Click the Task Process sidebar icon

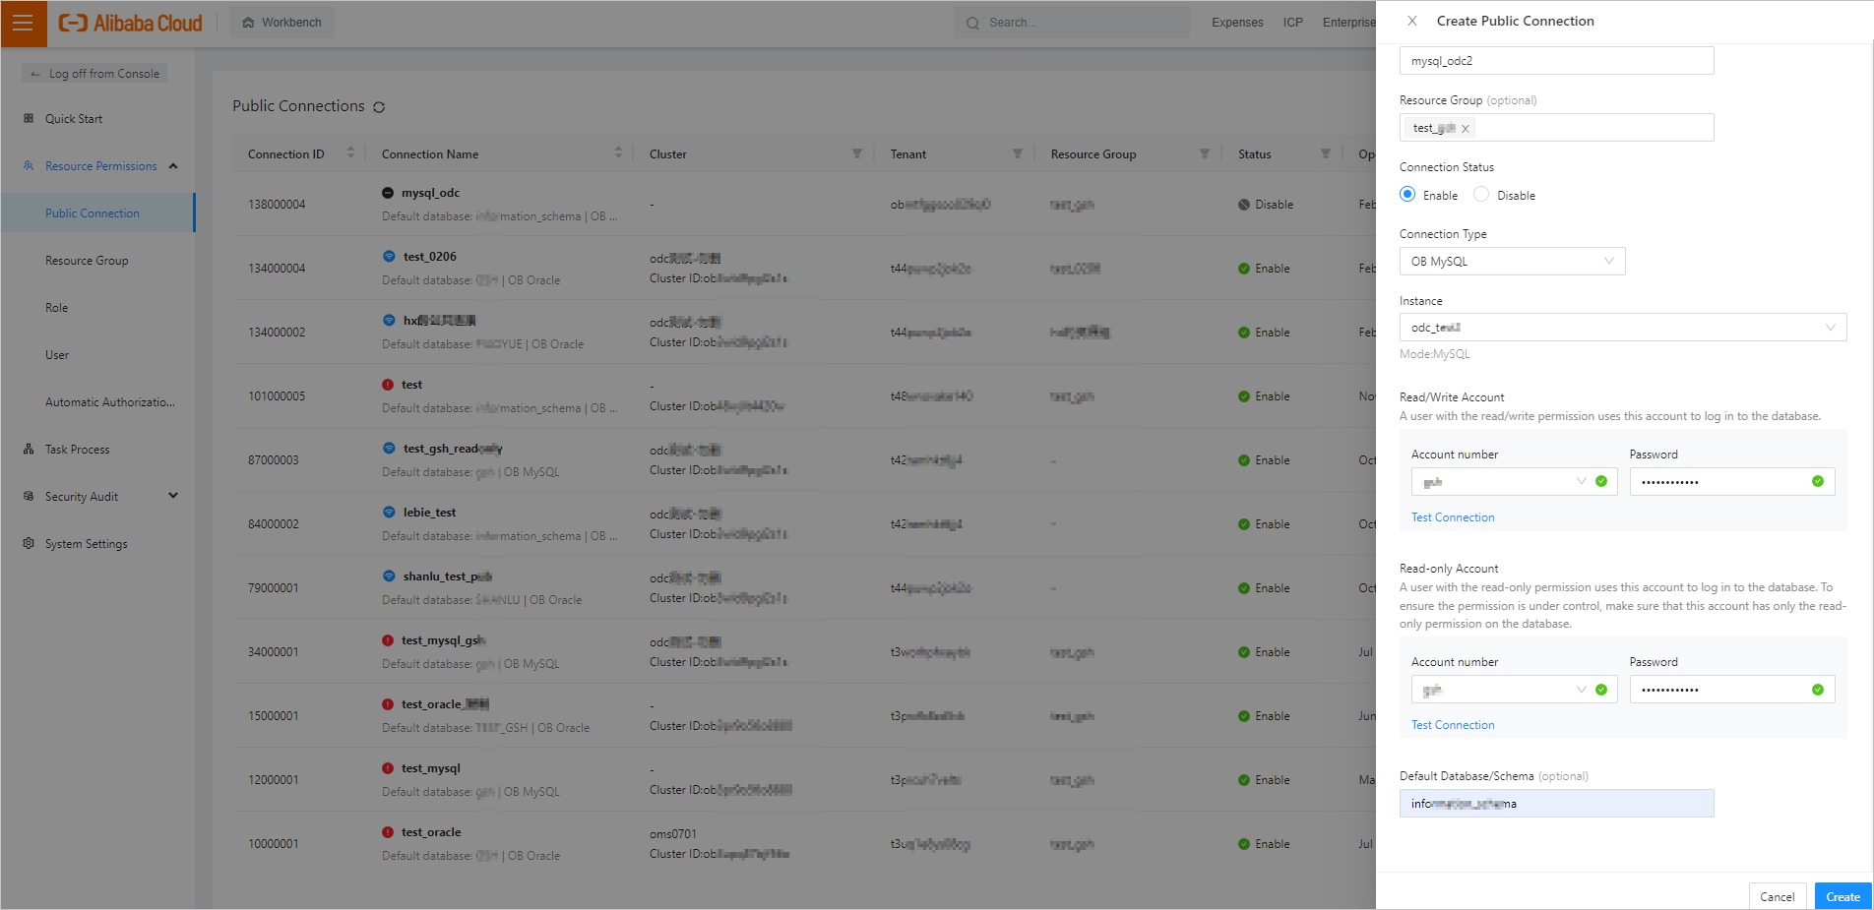29,449
